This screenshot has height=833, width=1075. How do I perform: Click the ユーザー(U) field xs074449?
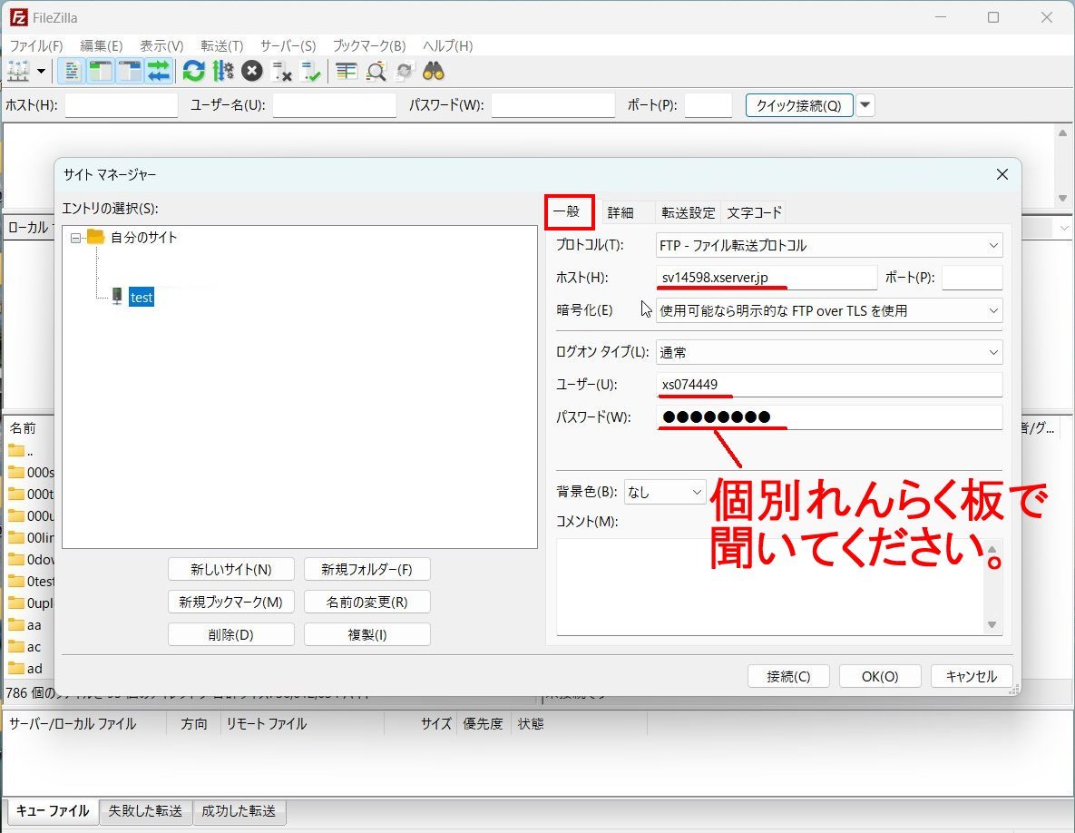tap(829, 385)
